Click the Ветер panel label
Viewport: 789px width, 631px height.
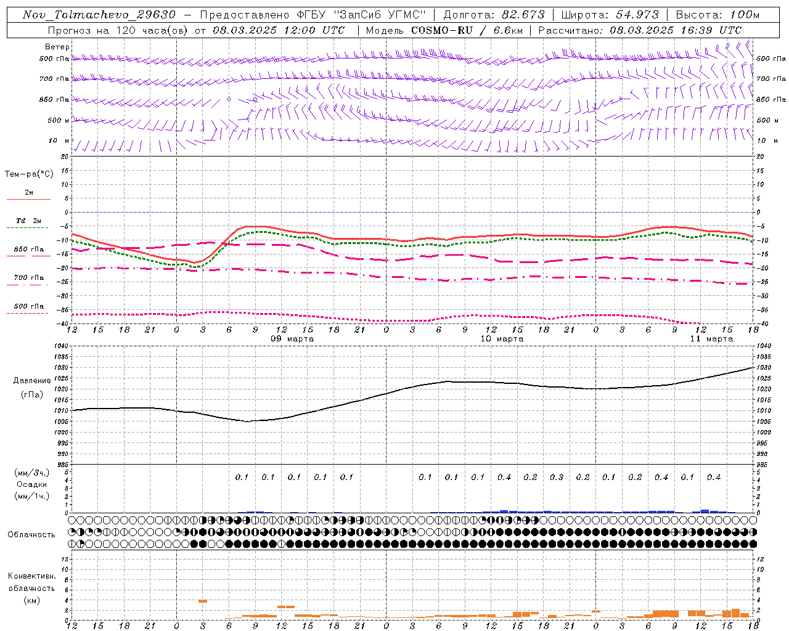click(x=57, y=47)
